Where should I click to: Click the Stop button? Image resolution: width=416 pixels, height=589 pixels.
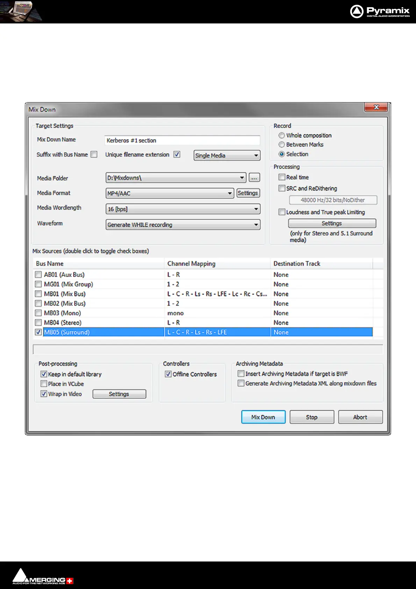(x=312, y=417)
